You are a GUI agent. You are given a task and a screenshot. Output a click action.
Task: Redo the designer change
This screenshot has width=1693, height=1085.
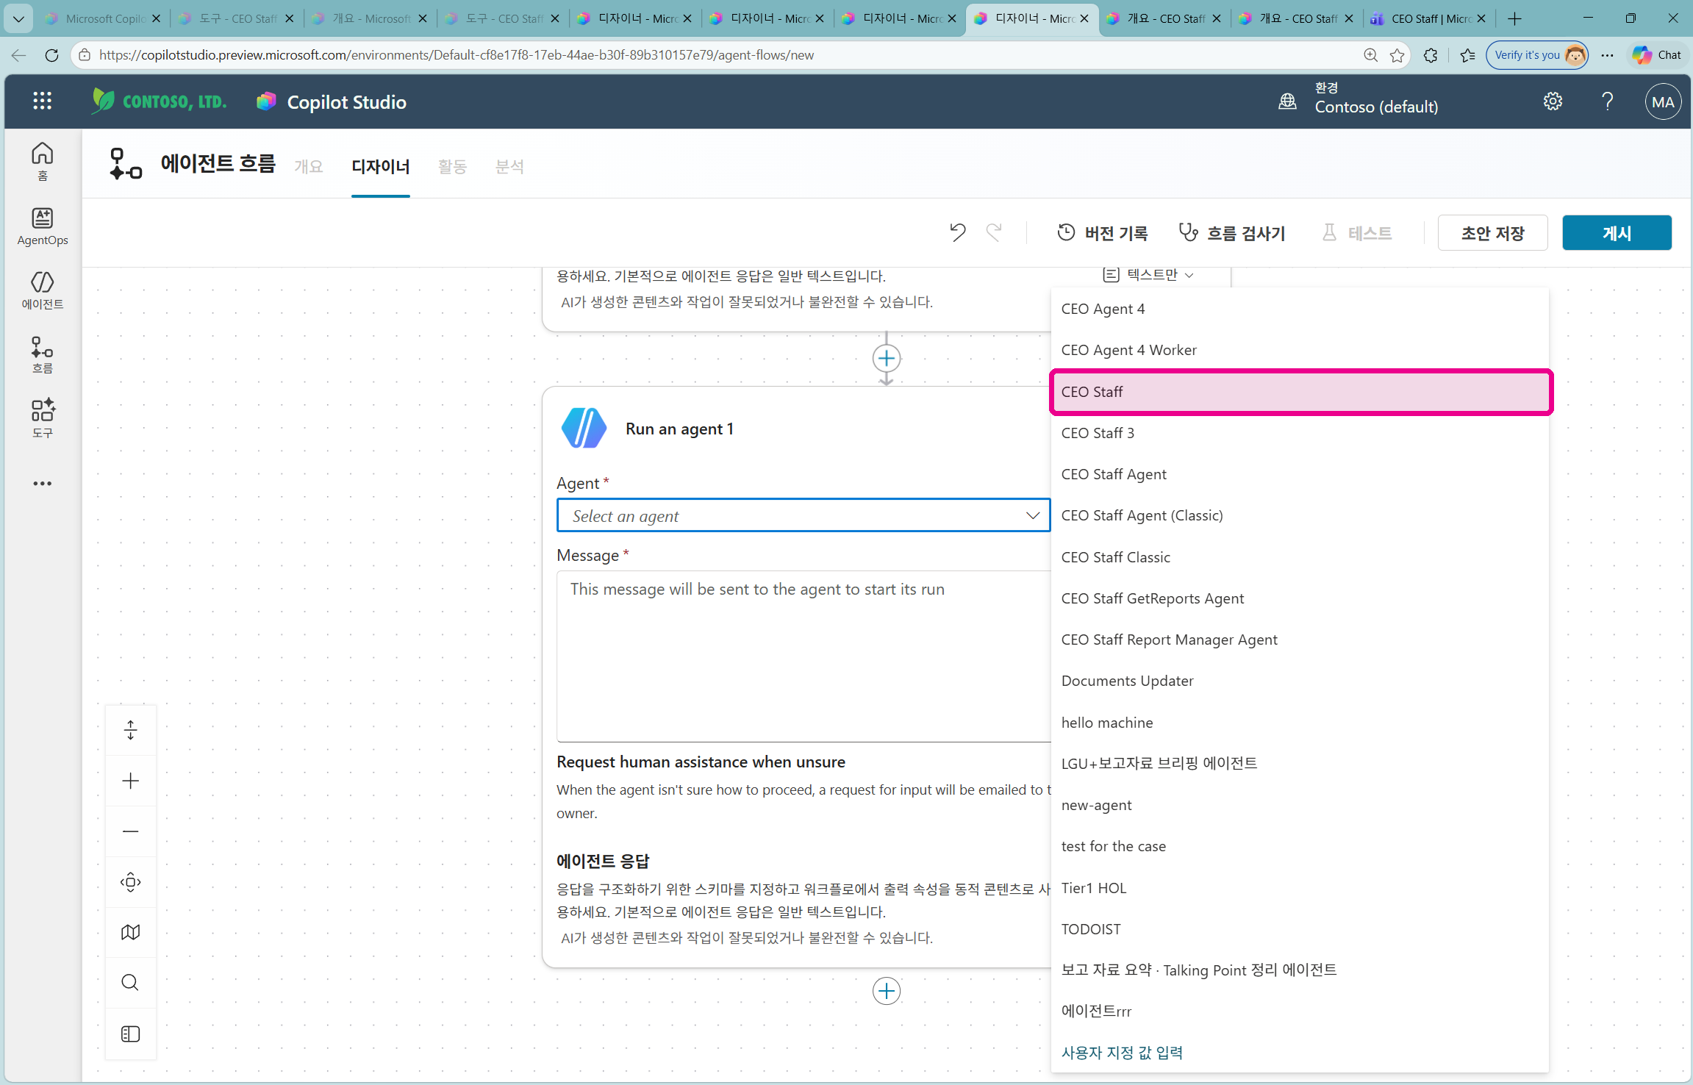[994, 232]
